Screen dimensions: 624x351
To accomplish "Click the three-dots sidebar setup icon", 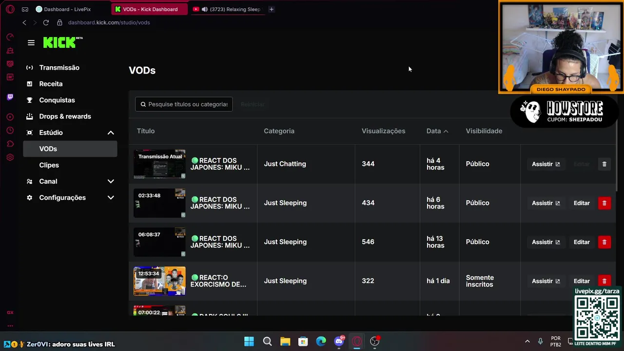I will 10,326.
